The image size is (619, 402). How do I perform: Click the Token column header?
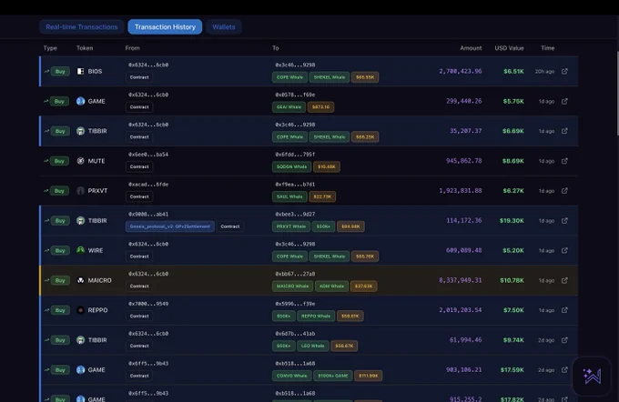(x=85, y=48)
